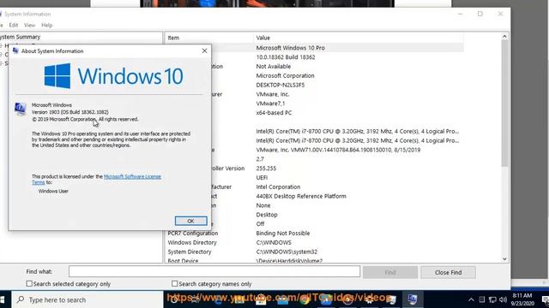Viewport: 549px width, 308px height.
Task: Select the Windows Directory item
Action: click(x=192, y=242)
